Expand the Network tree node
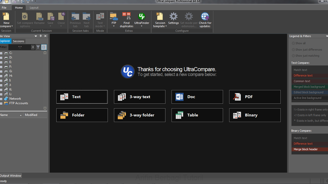Screen dimensions: 328x184 1,99
